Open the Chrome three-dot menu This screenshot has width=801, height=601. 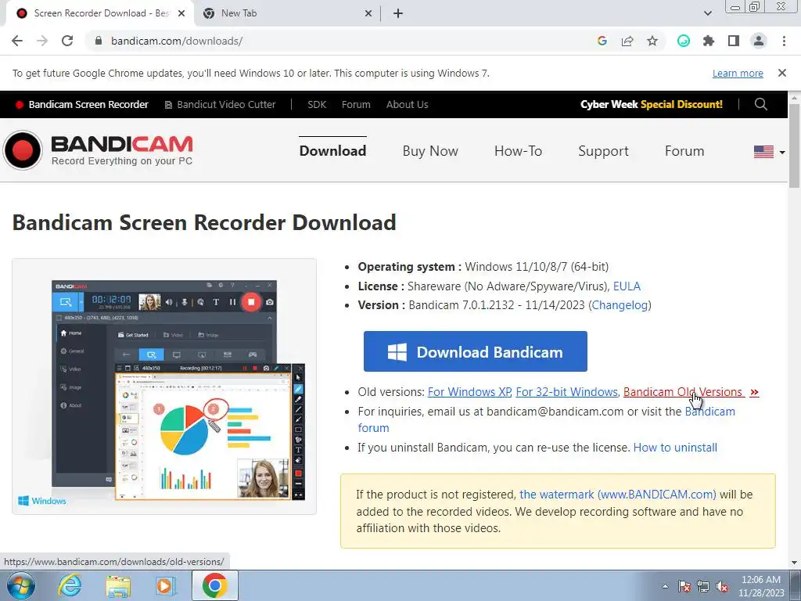784,41
